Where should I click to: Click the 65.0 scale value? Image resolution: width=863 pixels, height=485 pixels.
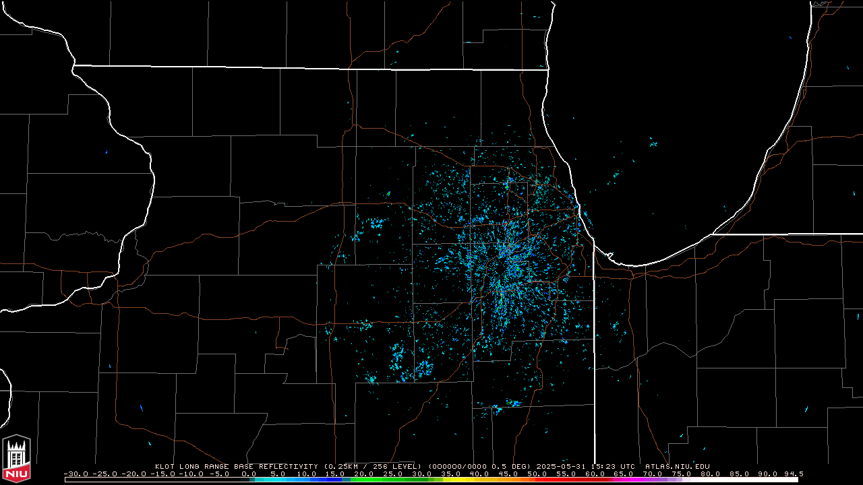coord(624,474)
